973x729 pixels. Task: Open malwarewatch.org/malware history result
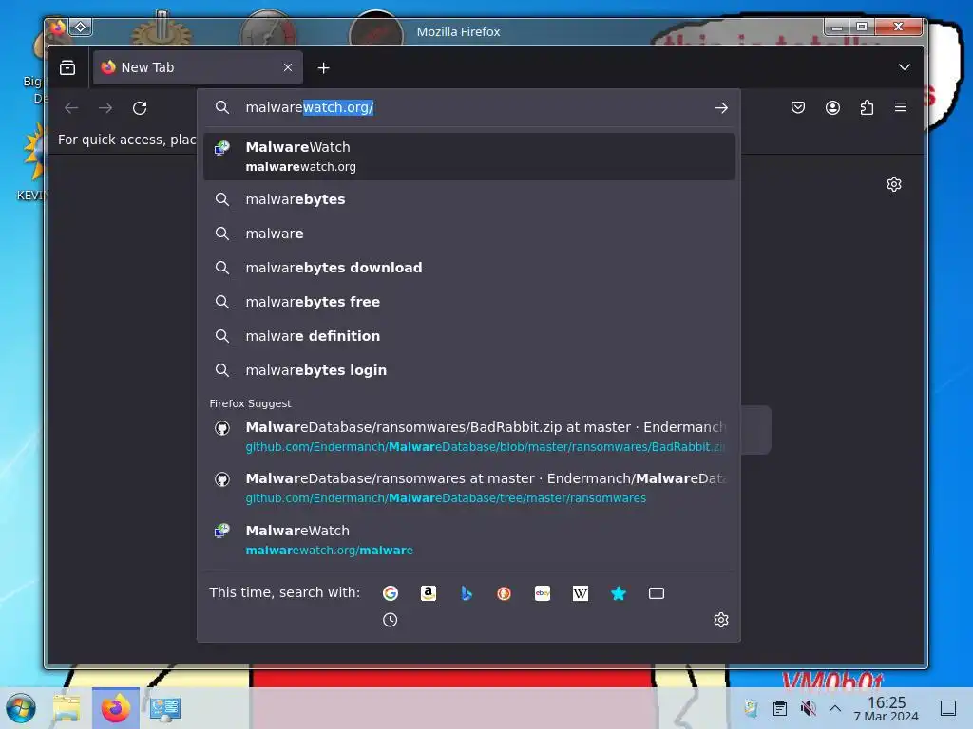coord(468,540)
